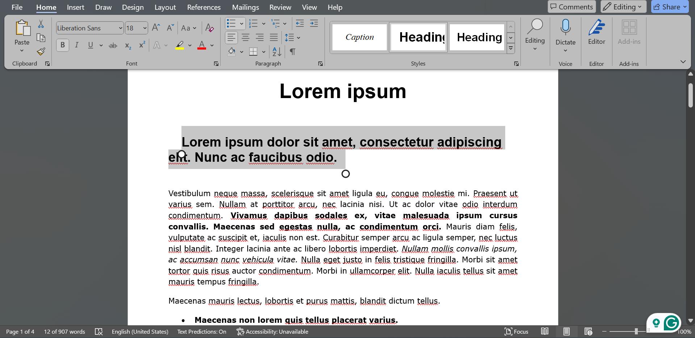Clear all formatting from selection
695x338 pixels.
pos(209,28)
